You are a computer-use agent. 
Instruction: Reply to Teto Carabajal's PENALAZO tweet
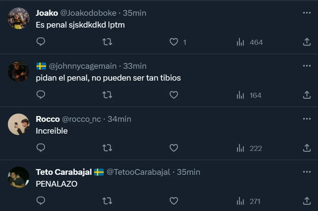(41, 201)
